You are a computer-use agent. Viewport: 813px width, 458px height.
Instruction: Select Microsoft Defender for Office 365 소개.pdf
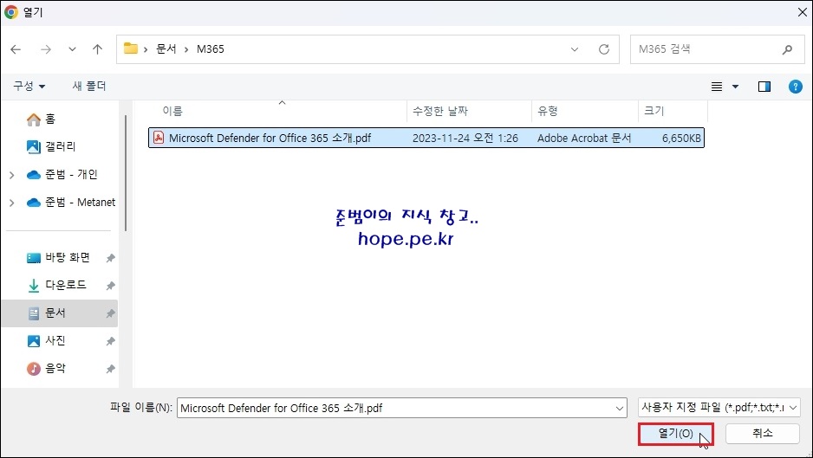tap(426, 138)
